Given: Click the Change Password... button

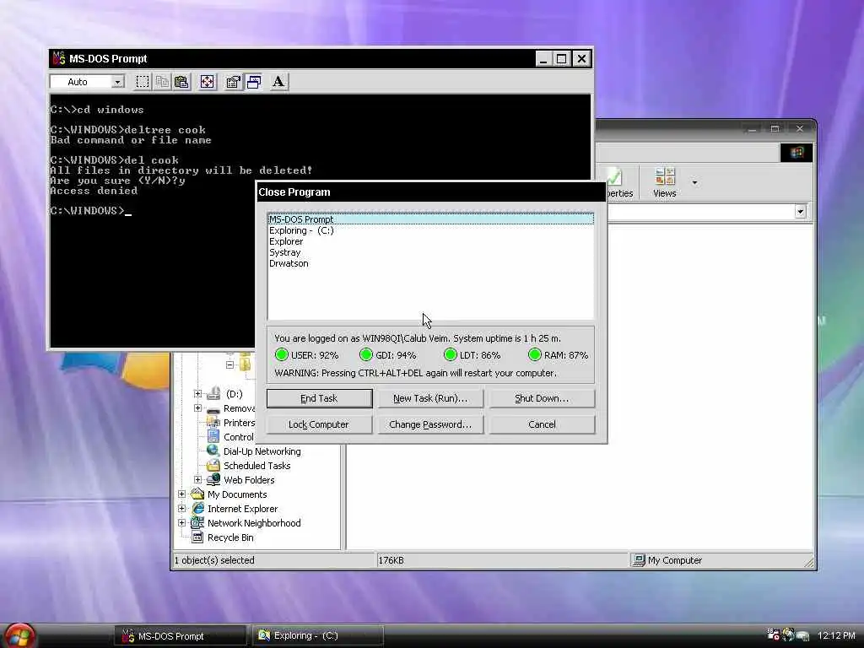Looking at the screenshot, I should pos(430,424).
